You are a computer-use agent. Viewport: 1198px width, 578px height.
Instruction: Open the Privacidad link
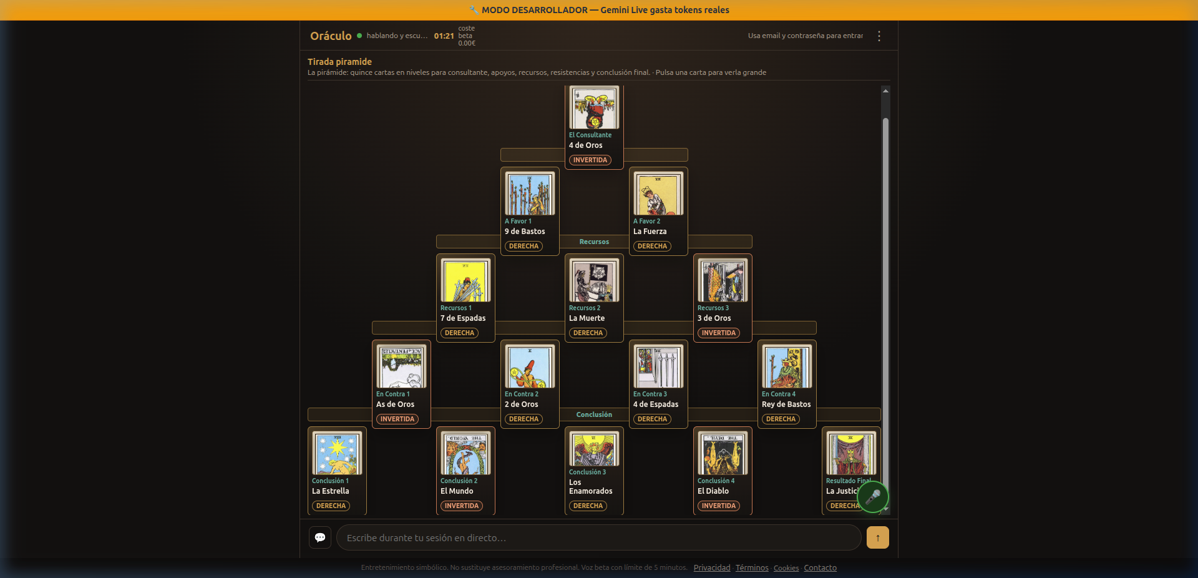pos(712,568)
